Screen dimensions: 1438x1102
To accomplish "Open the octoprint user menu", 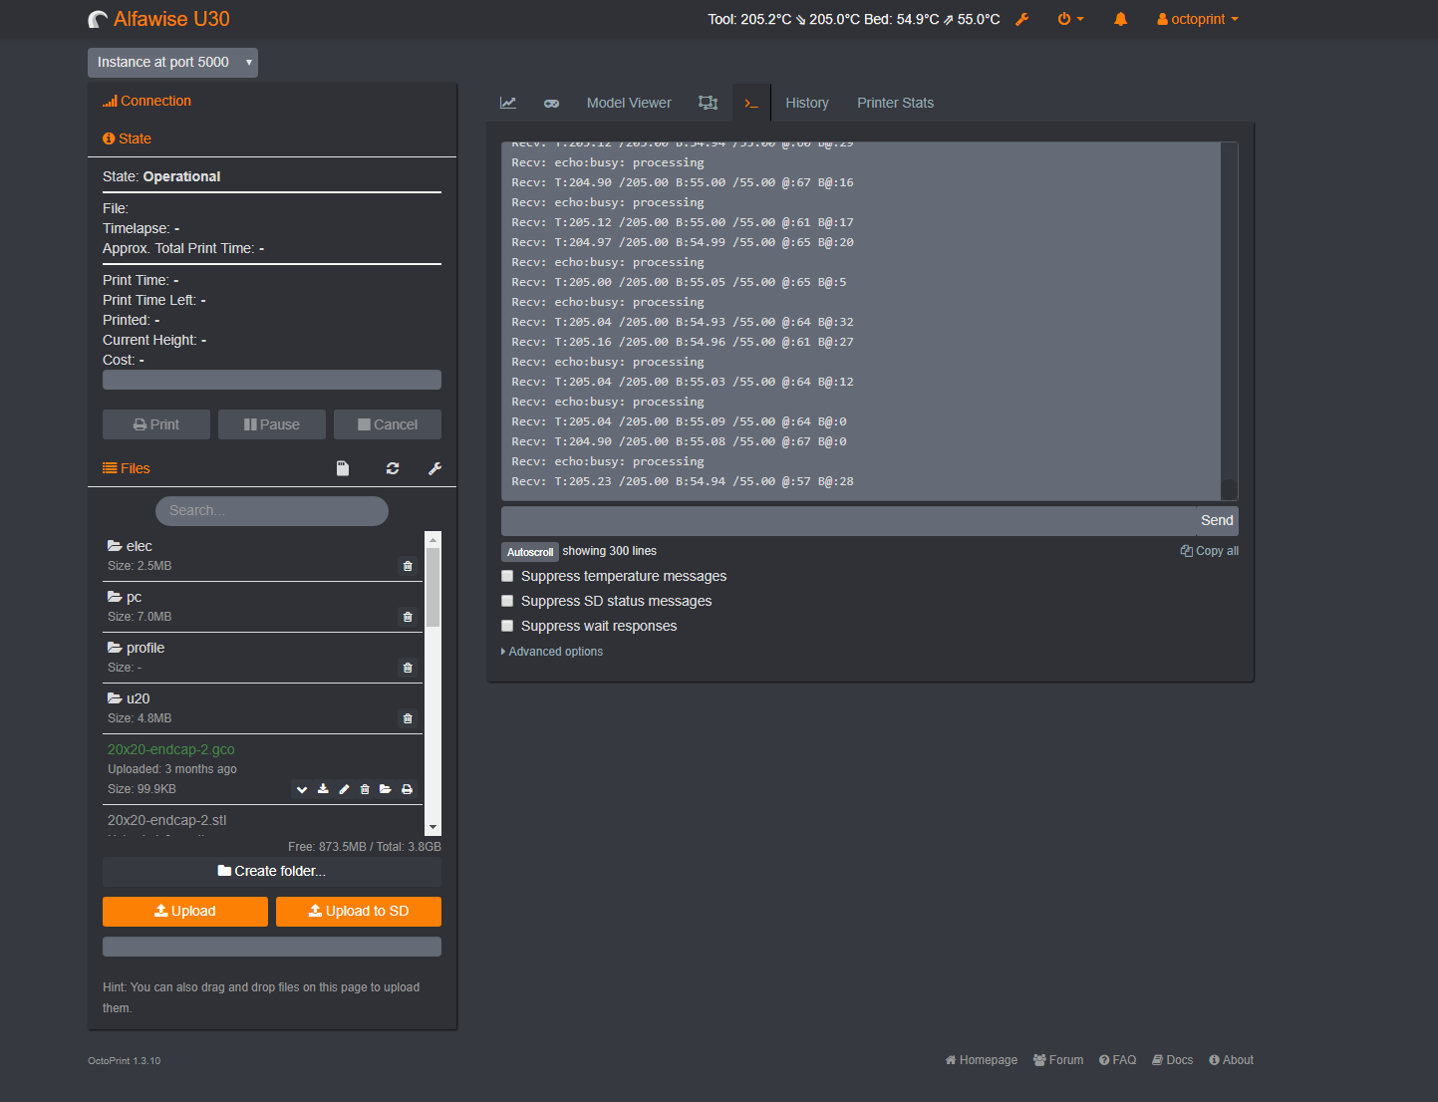I will 1198,19.
